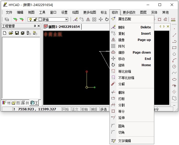
Task: Pin the 工程管理 panel with pushpin
Action: tap(35, 26)
